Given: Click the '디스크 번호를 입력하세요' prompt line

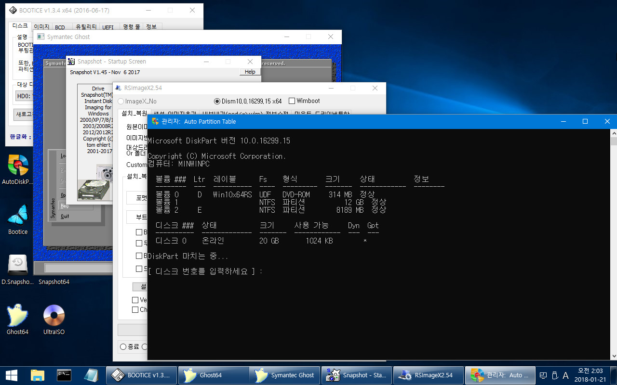Looking at the screenshot, I should [205, 271].
